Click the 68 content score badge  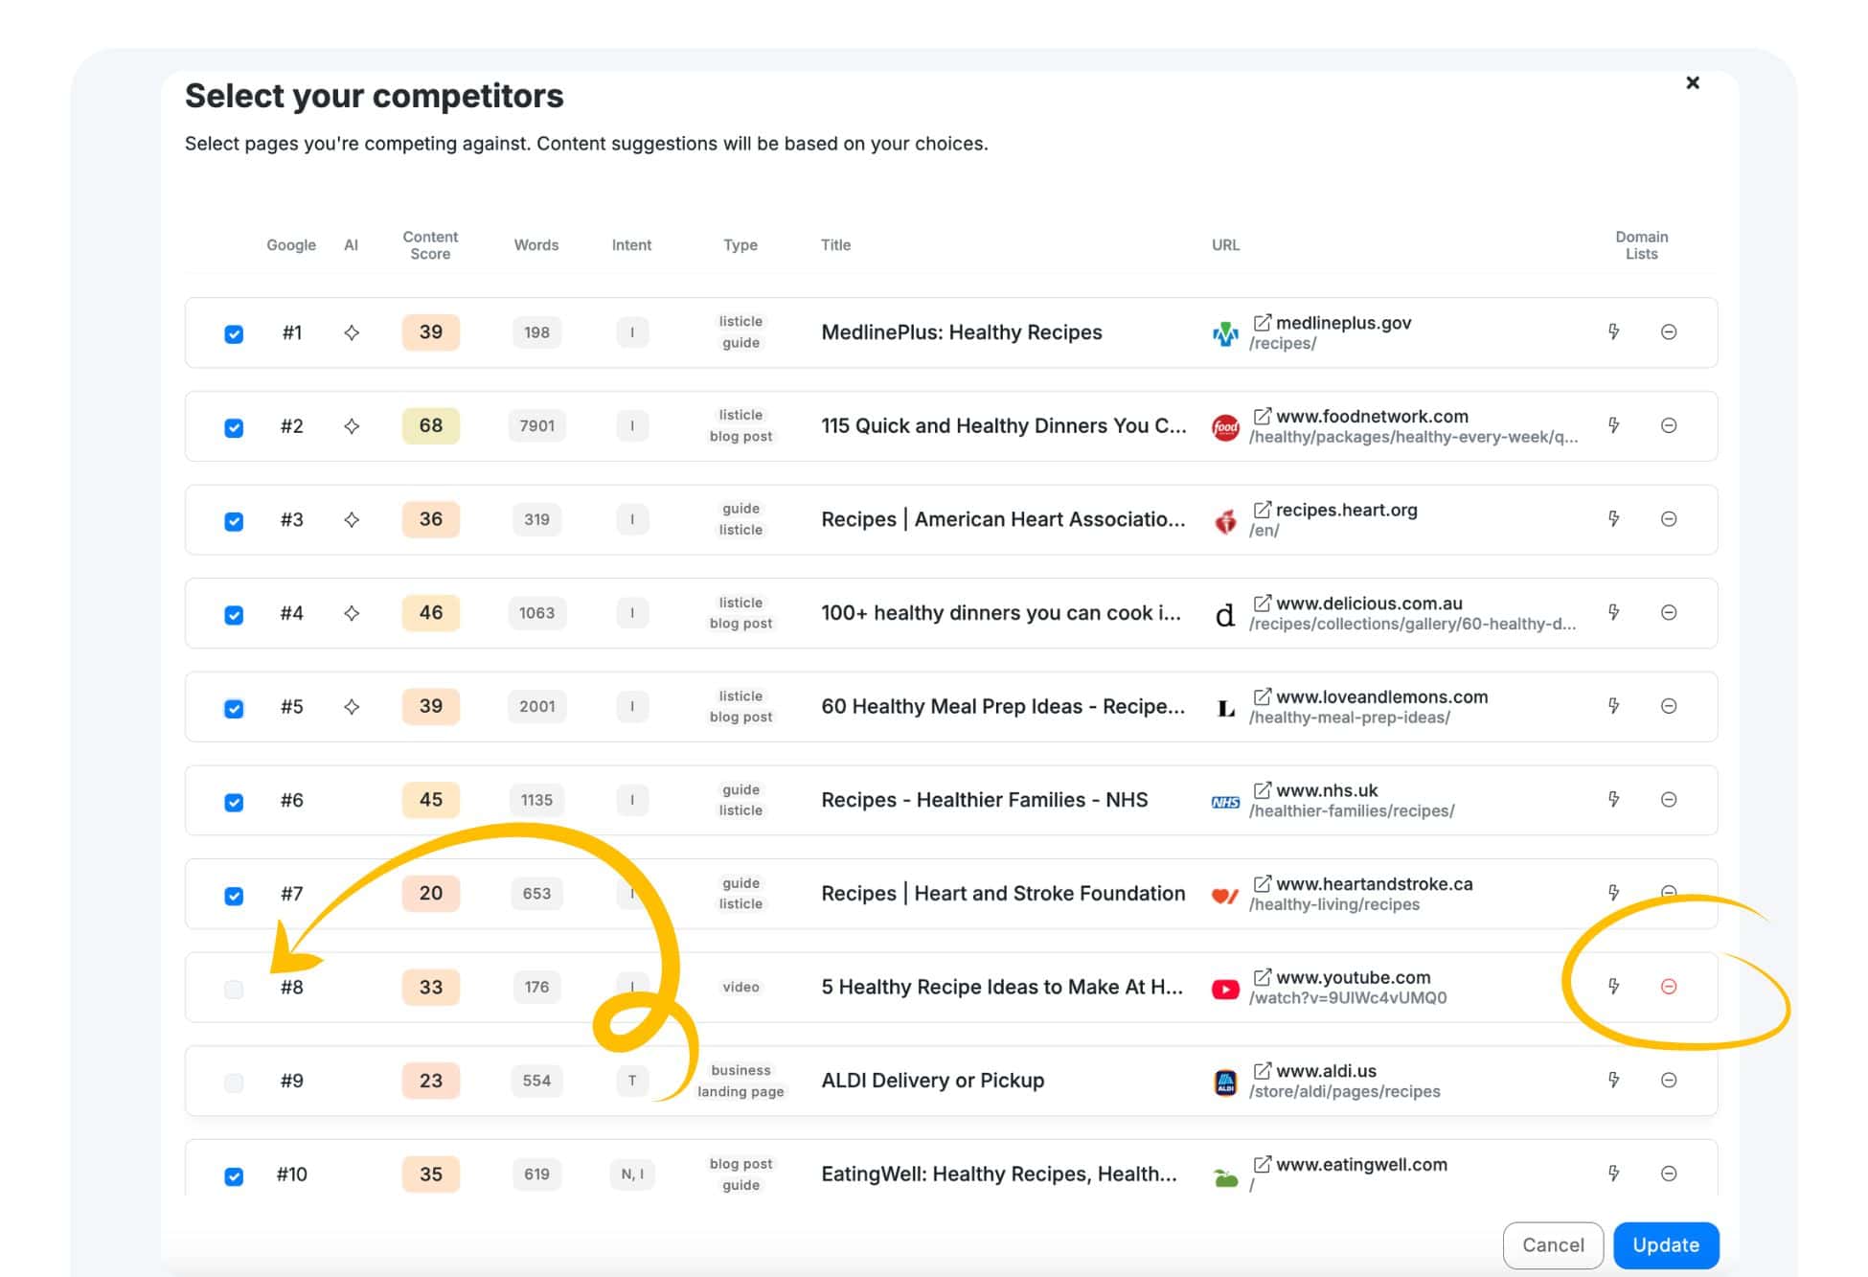coord(430,425)
